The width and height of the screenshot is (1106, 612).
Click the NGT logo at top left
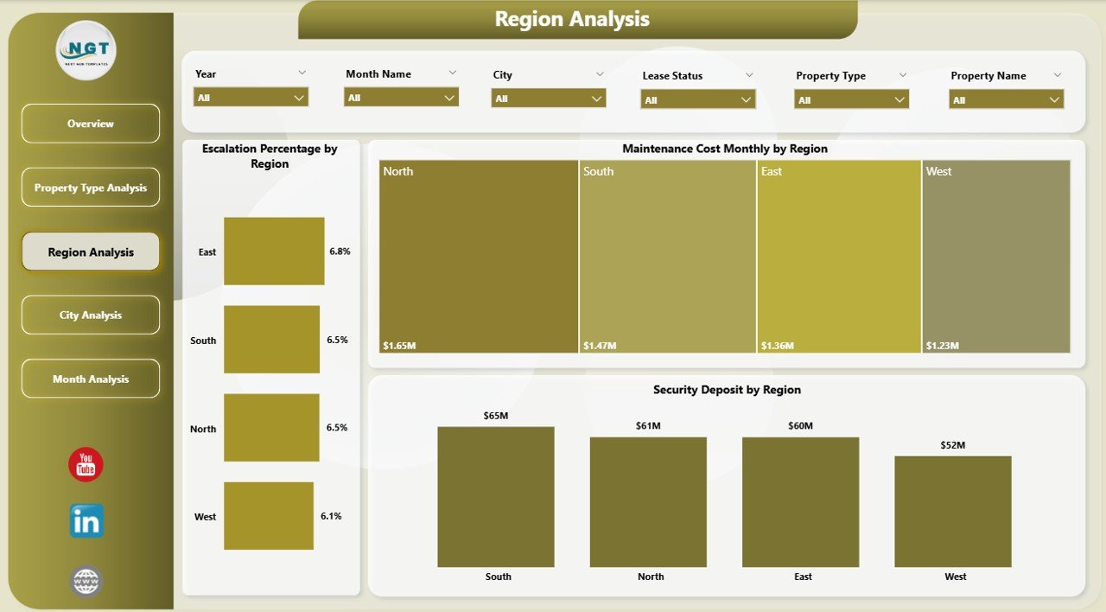(x=86, y=50)
